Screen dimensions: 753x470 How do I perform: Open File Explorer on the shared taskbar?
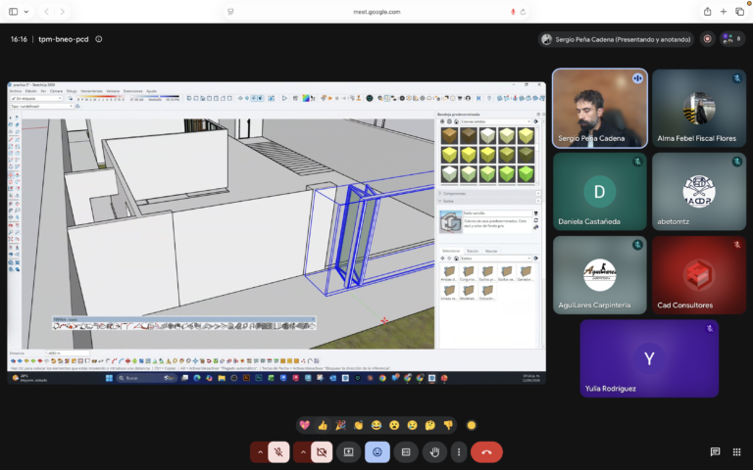222,378
